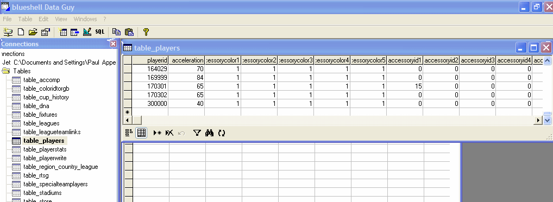Click the horizontal scrollbar right arrow

pyautogui.click(x=538, y=120)
